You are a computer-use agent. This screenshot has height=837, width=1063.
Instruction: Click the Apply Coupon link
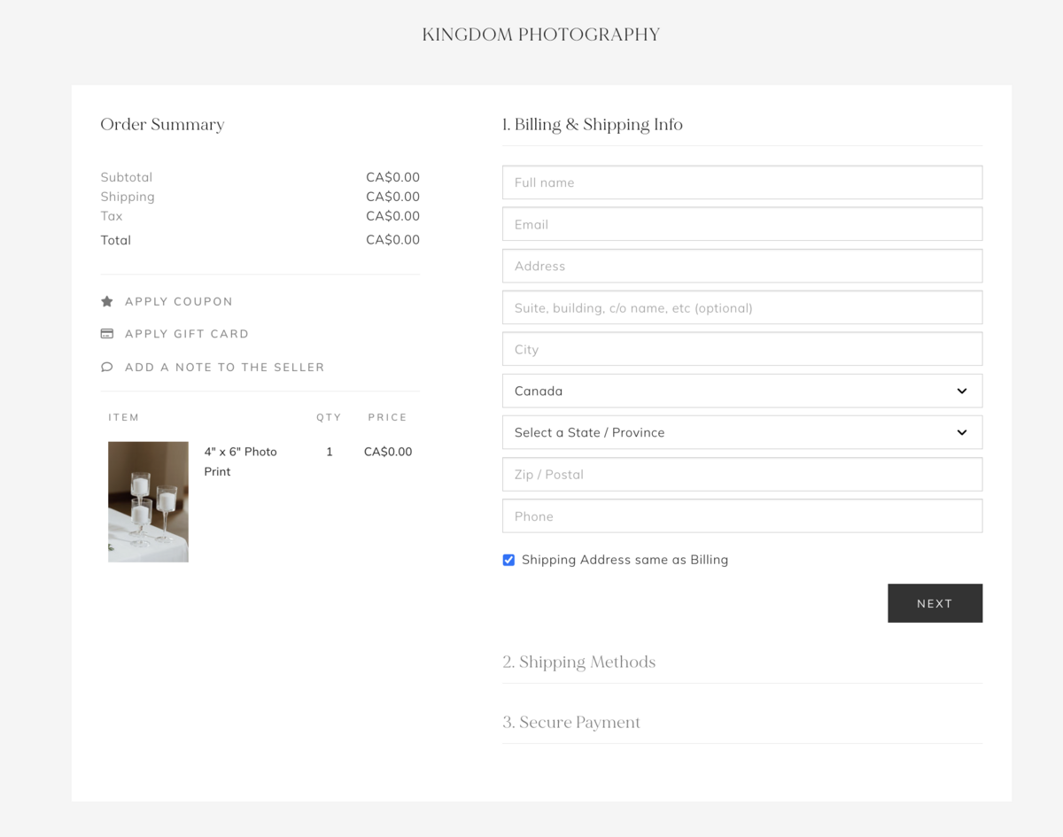(x=178, y=301)
